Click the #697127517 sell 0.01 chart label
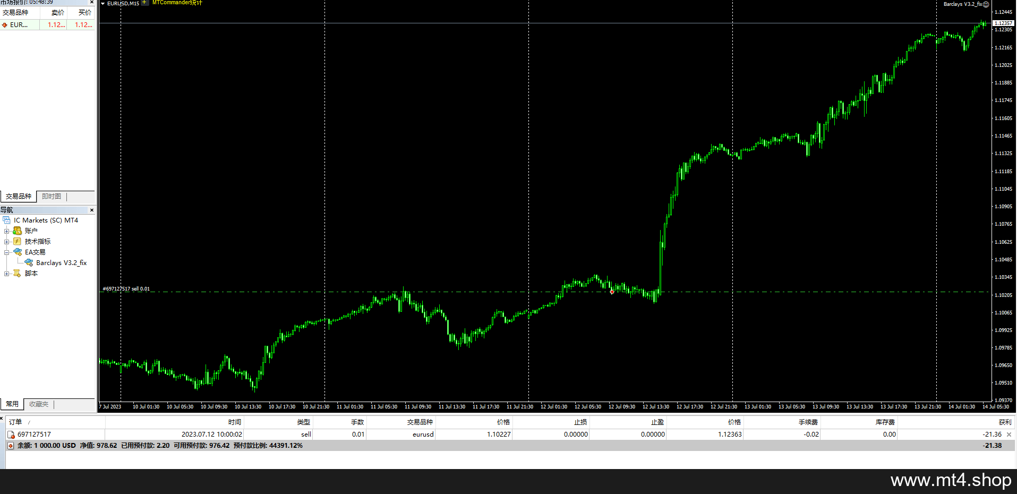1017x494 pixels. coord(126,289)
